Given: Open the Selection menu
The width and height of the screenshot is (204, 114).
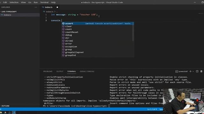Looking at the screenshot, I should click(14, 2).
